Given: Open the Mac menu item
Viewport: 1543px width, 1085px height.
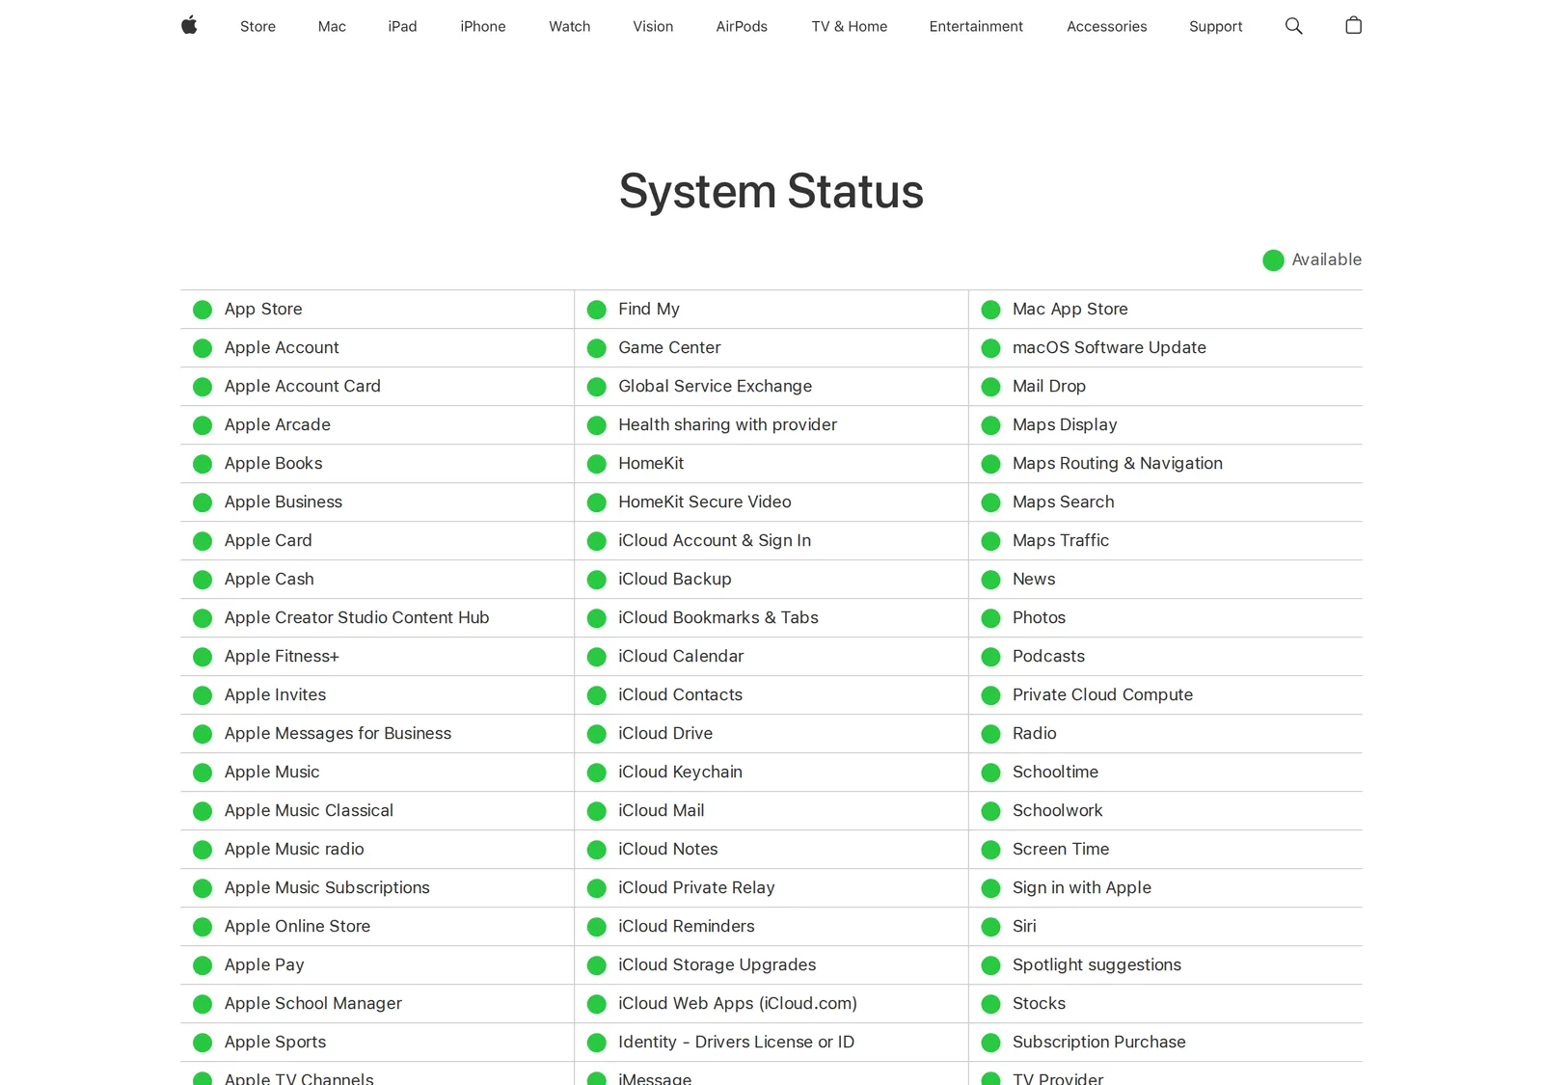Looking at the screenshot, I should 332,27.
